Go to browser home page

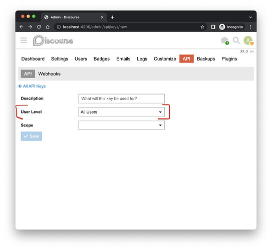point(48,27)
